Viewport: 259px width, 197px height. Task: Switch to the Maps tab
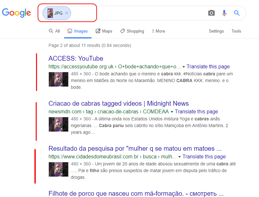tap(104, 31)
